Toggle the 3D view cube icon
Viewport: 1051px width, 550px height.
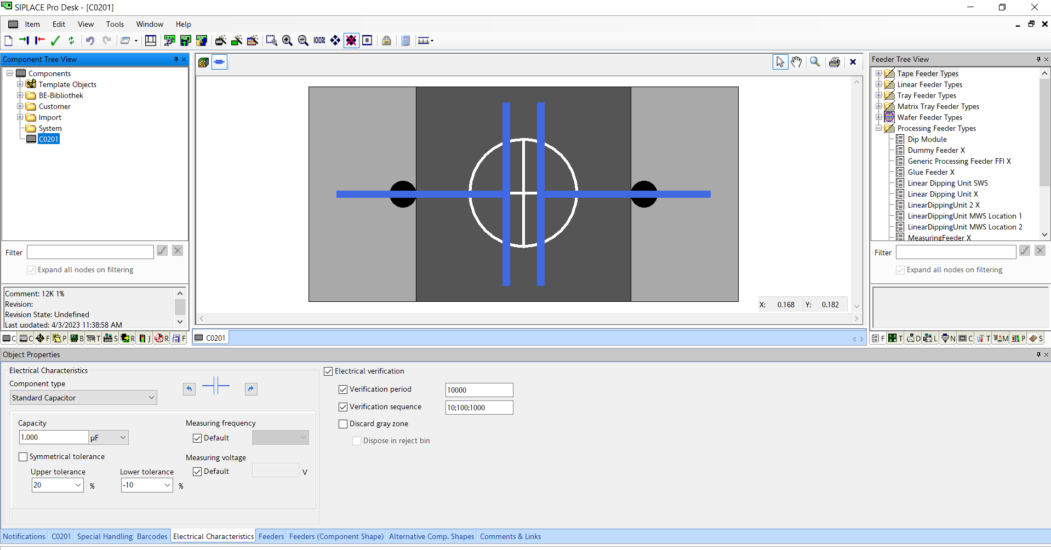(203, 62)
